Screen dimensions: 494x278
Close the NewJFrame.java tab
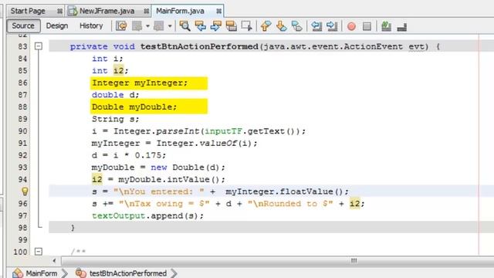(146, 12)
